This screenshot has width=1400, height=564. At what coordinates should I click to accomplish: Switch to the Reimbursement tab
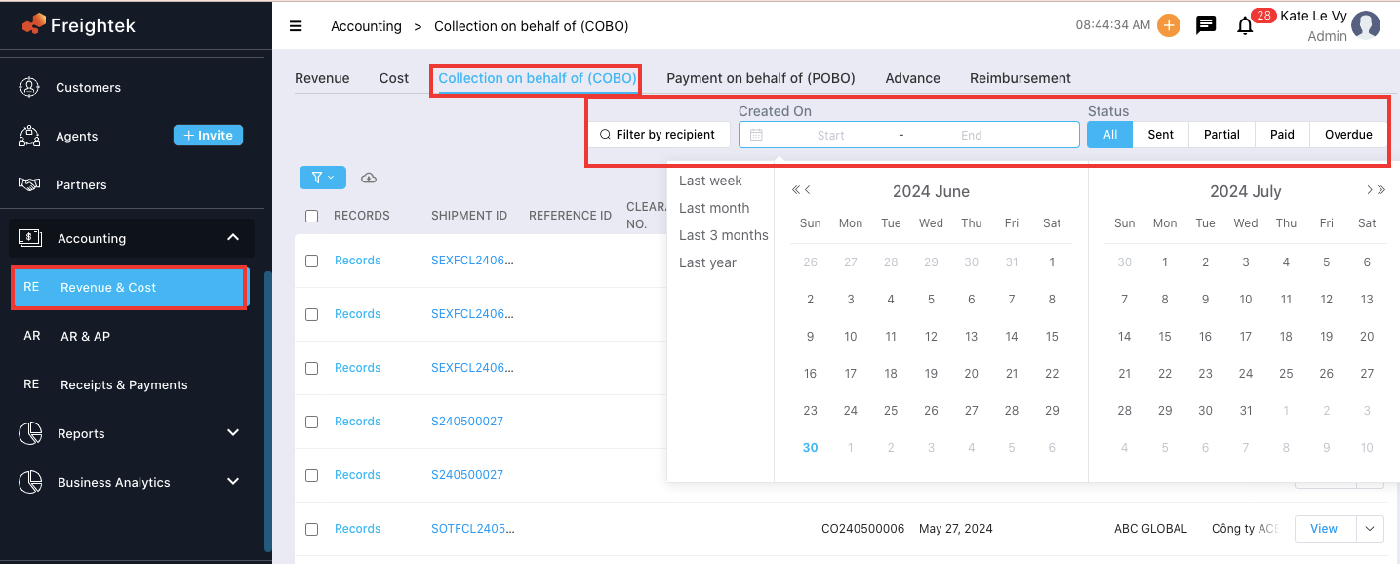(1020, 78)
